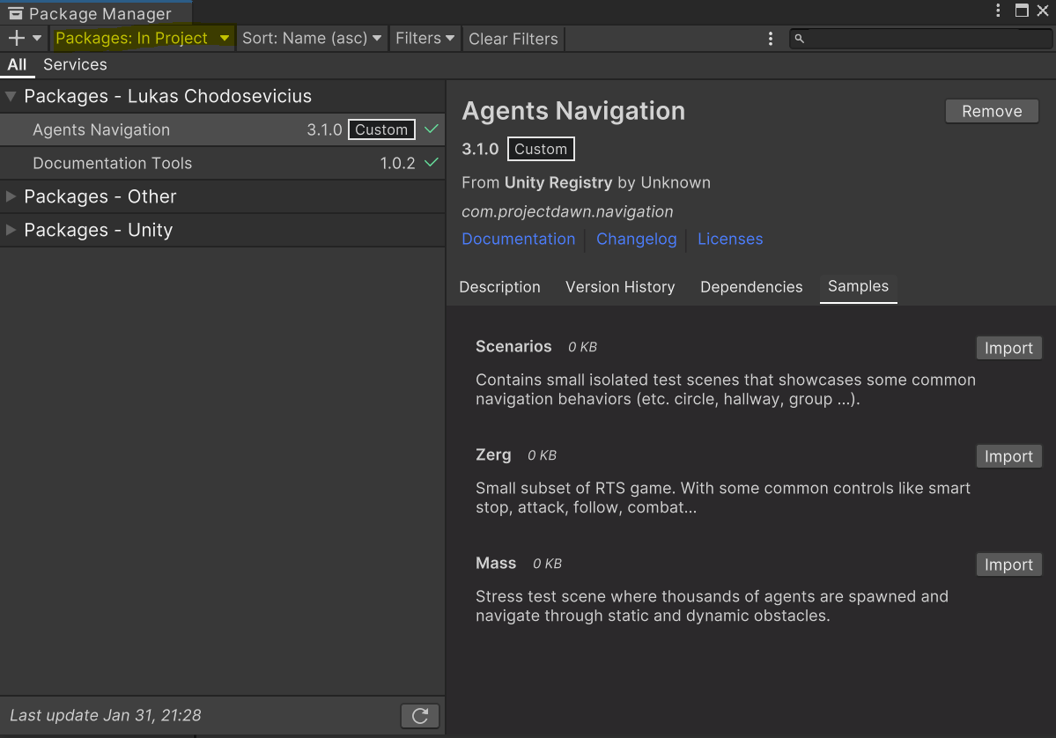
Task: Open the Packages: In Project dropdown
Action: click(x=142, y=39)
